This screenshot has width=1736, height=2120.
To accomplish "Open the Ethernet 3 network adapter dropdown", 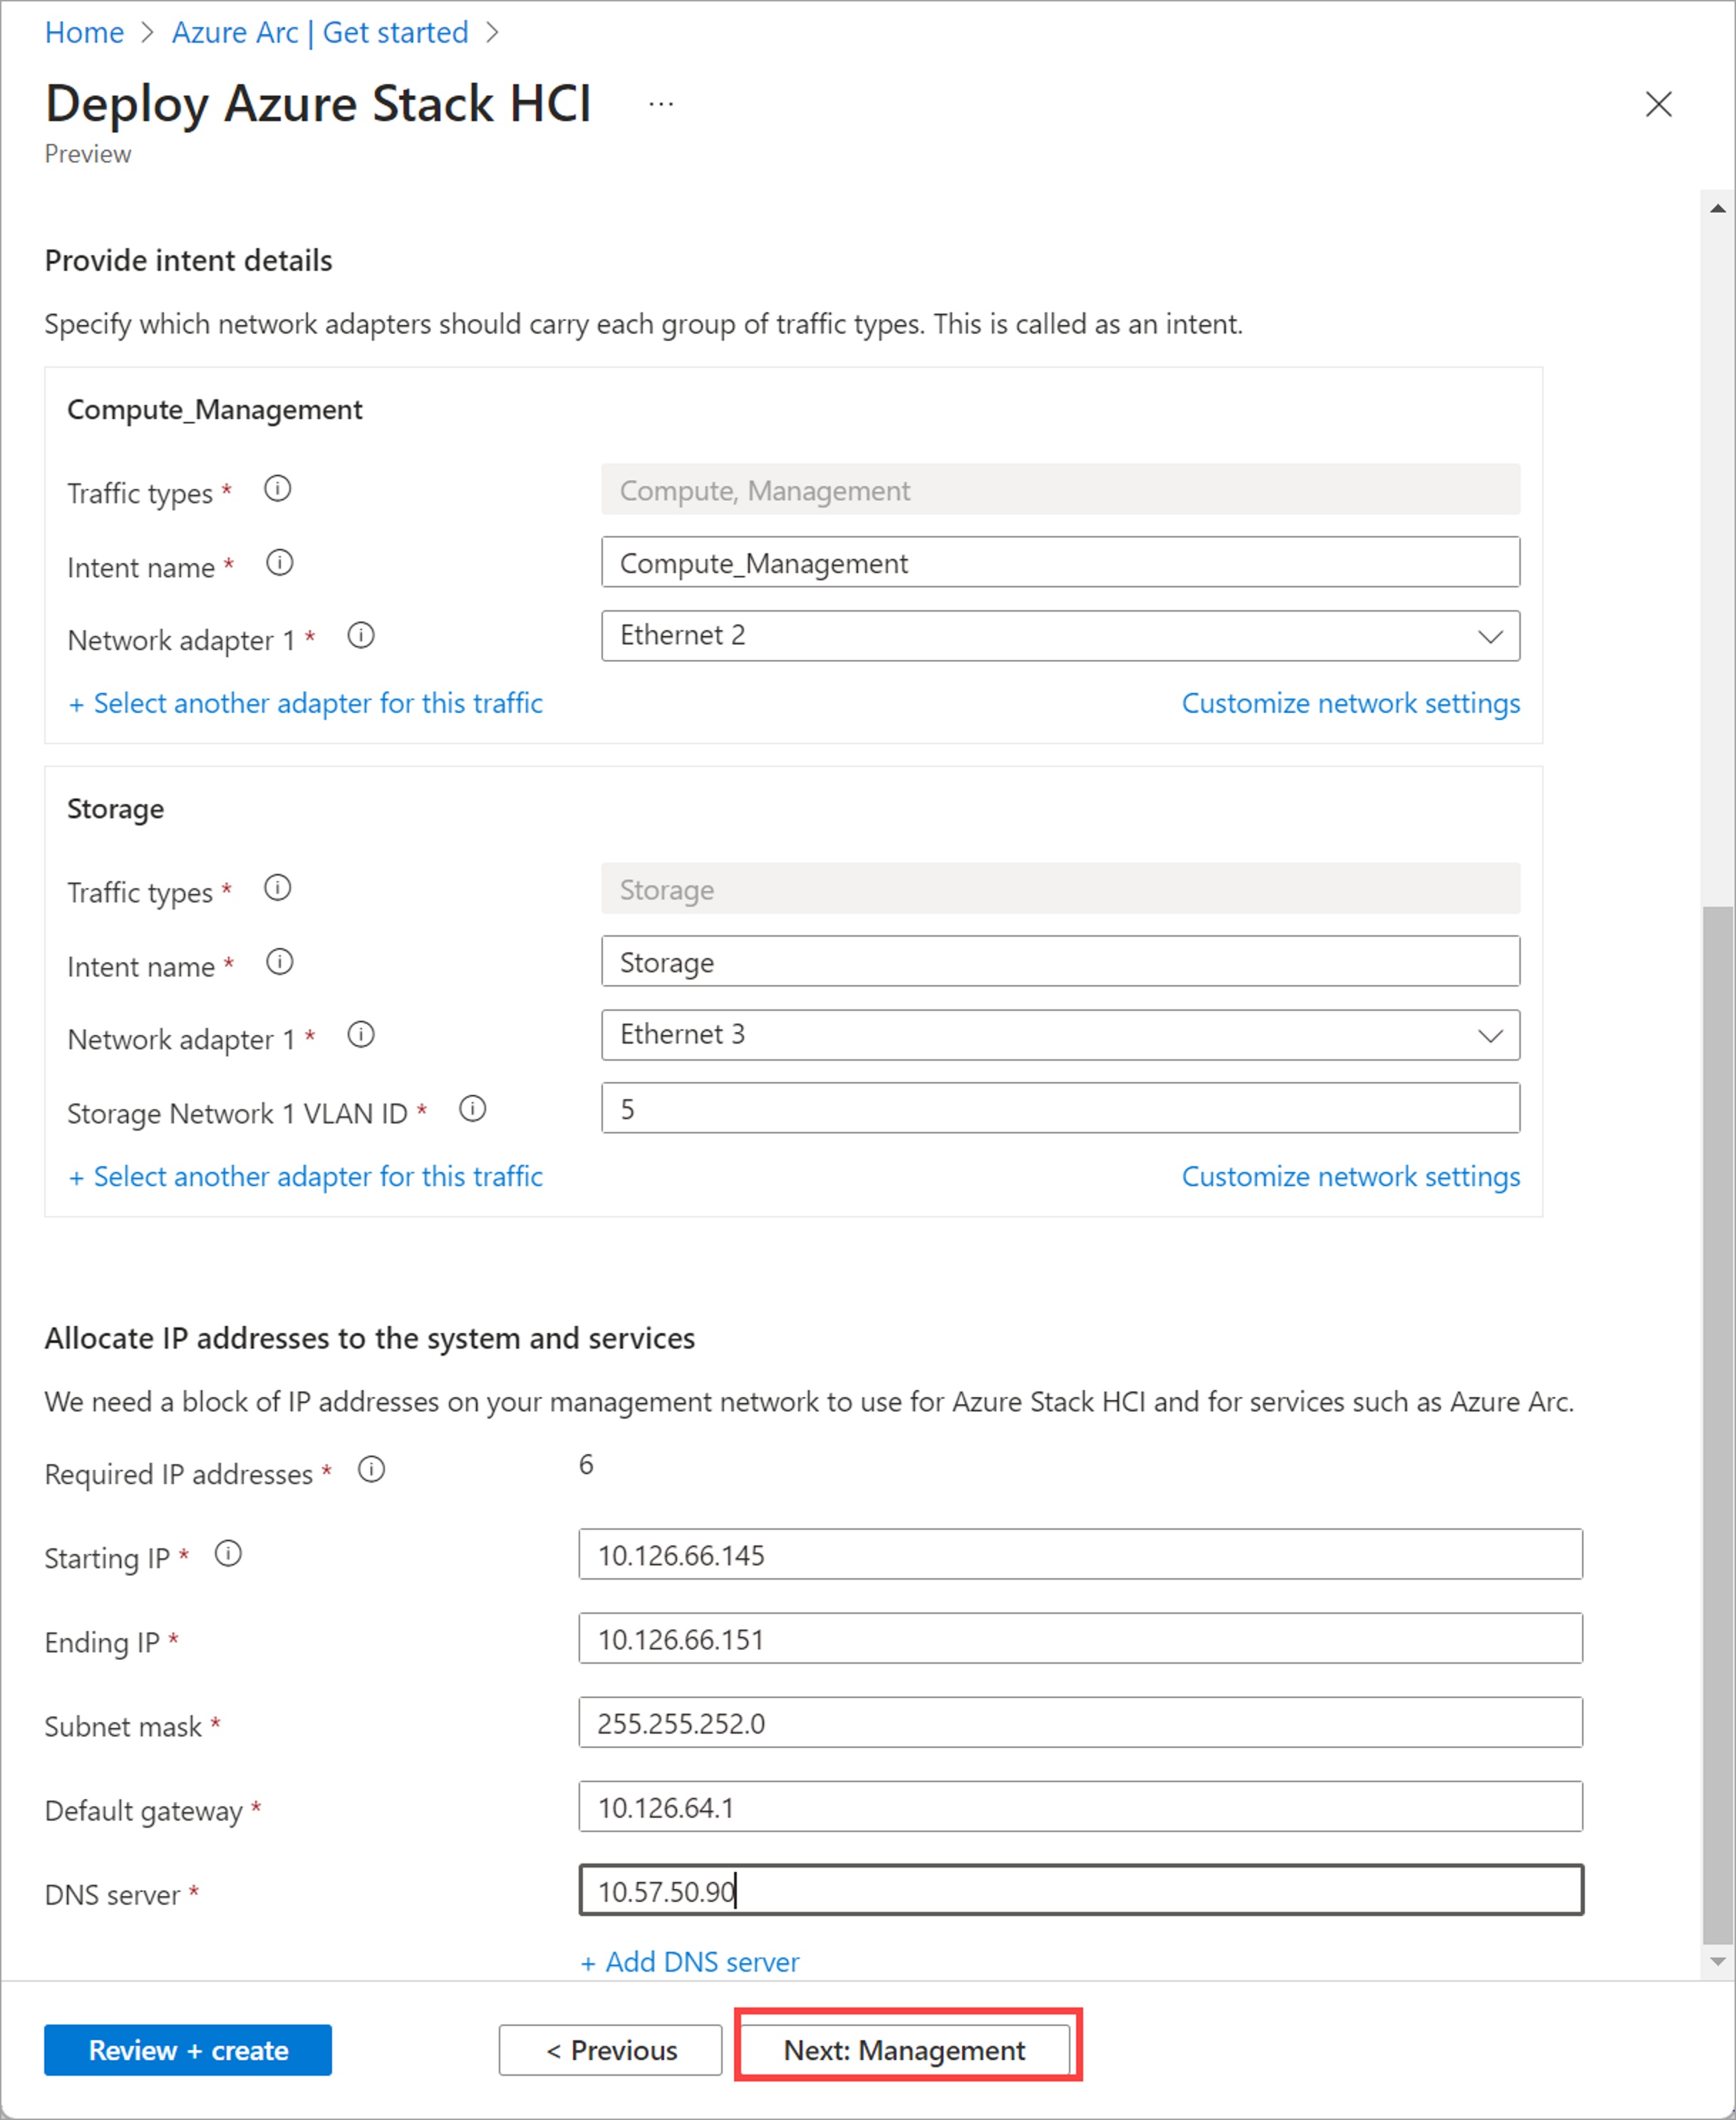I will (x=1060, y=1035).
